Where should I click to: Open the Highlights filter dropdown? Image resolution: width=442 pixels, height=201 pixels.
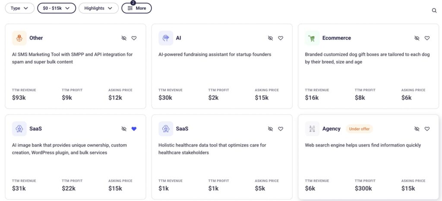tap(98, 8)
